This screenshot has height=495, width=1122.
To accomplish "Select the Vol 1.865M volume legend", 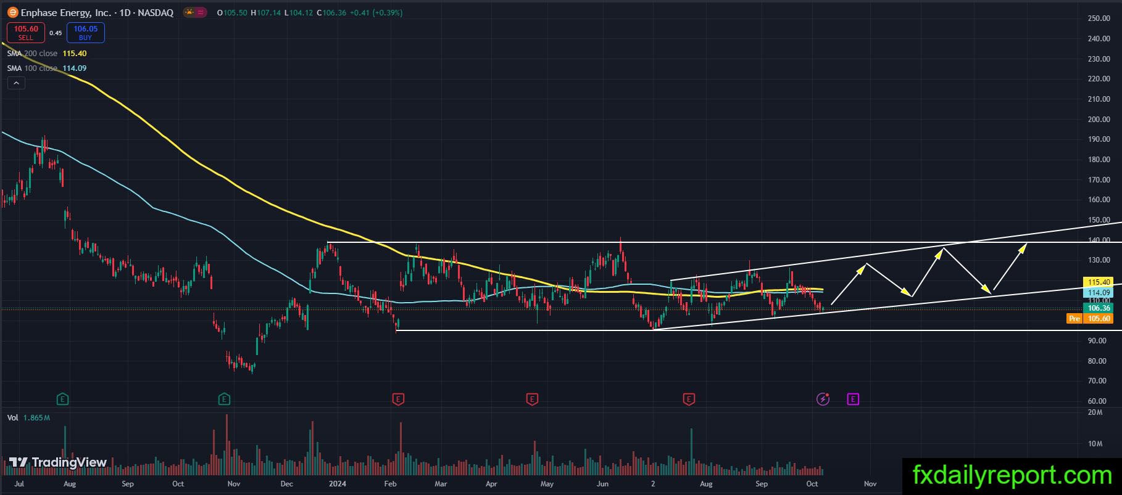I will click(29, 418).
